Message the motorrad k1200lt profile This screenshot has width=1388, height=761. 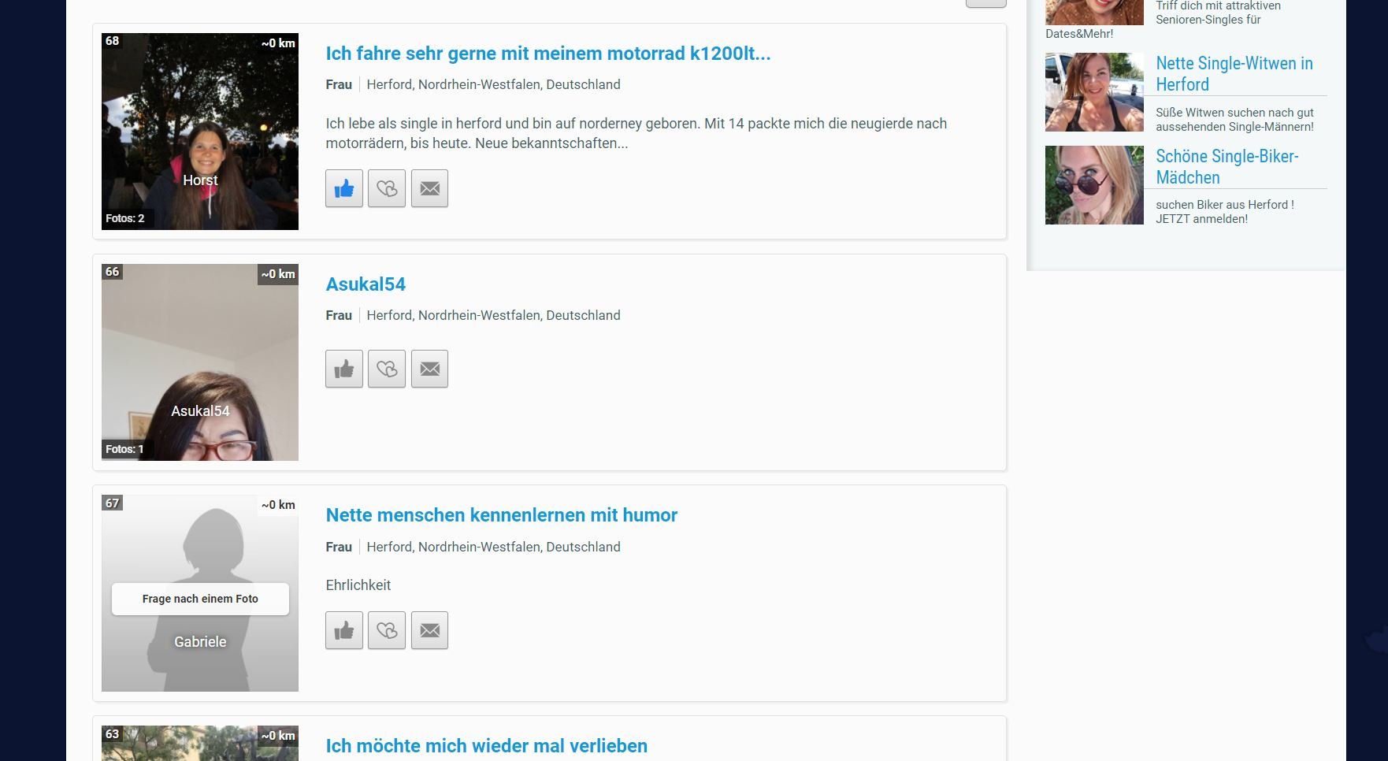429,188
